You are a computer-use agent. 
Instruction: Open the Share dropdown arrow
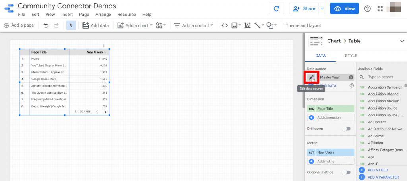tap(322, 9)
